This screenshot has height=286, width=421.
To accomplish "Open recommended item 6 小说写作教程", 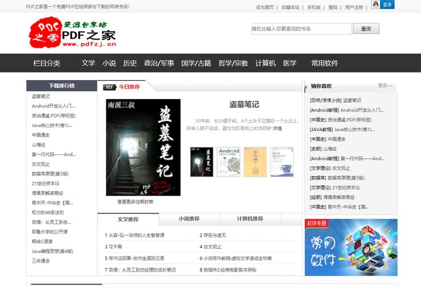I will pos(236,259).
